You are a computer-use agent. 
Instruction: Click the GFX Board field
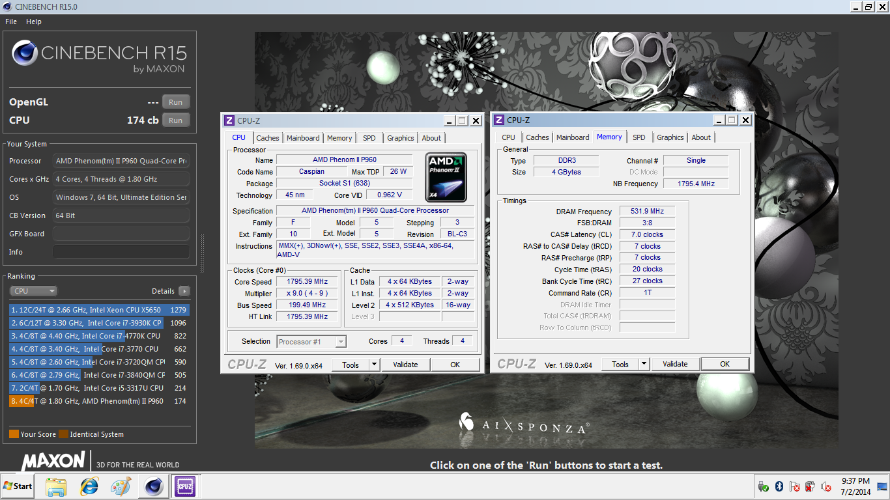121,234
